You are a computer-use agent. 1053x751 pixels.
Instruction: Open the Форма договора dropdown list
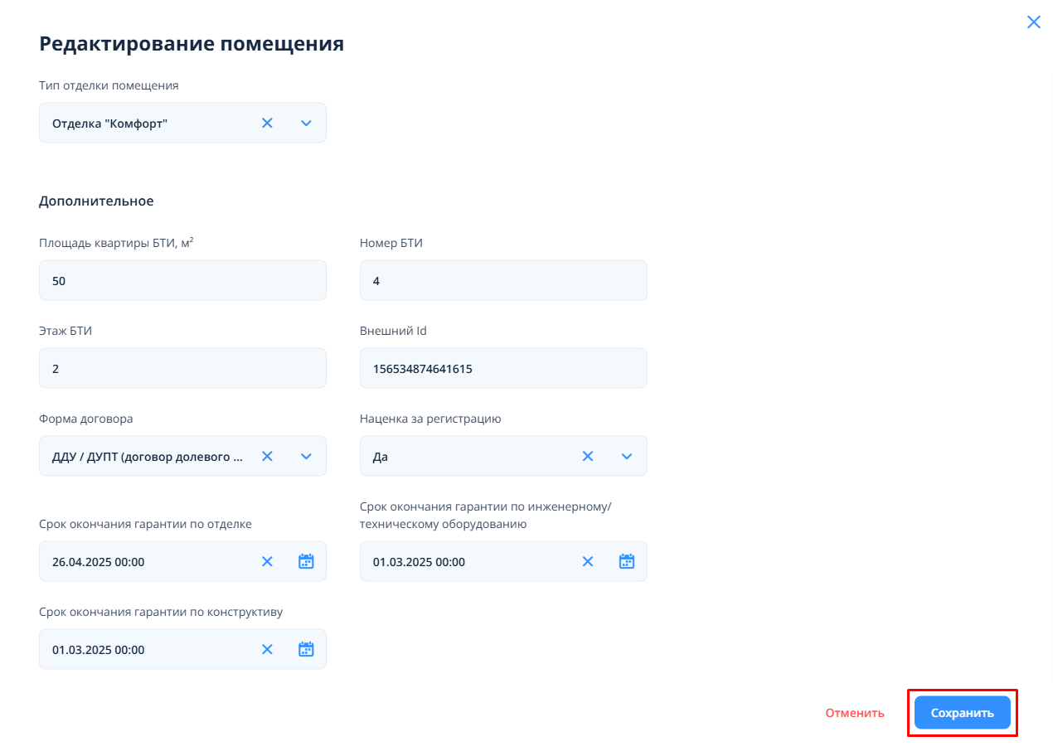click(306, 456)
